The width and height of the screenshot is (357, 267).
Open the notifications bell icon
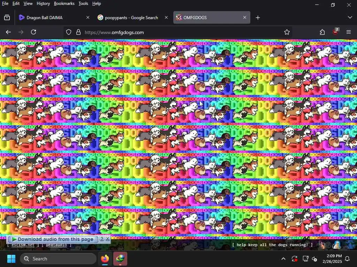point(348,259)
